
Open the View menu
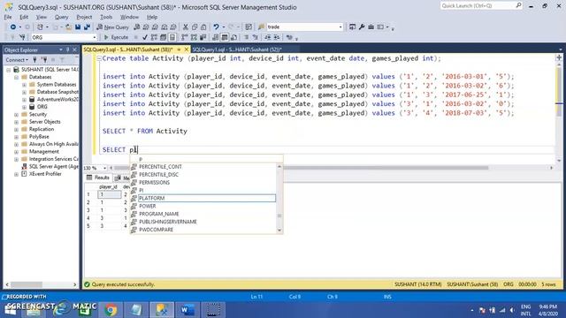42,17
